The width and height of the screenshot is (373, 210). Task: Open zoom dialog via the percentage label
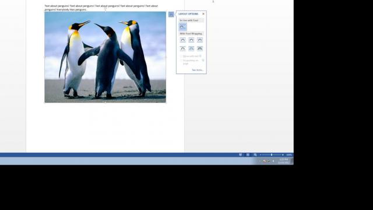point(289,155)
